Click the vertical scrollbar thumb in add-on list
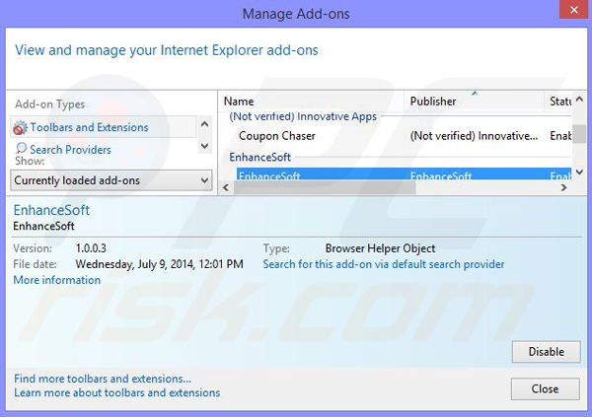Viewport: 592px width, 417px height. (x=579, y=134)
